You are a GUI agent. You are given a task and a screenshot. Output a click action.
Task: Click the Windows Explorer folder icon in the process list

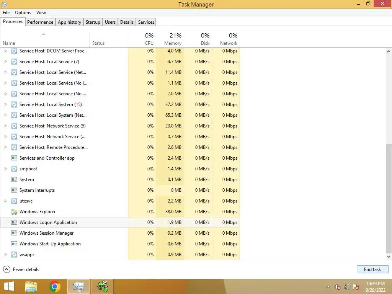tap(14, 212)
